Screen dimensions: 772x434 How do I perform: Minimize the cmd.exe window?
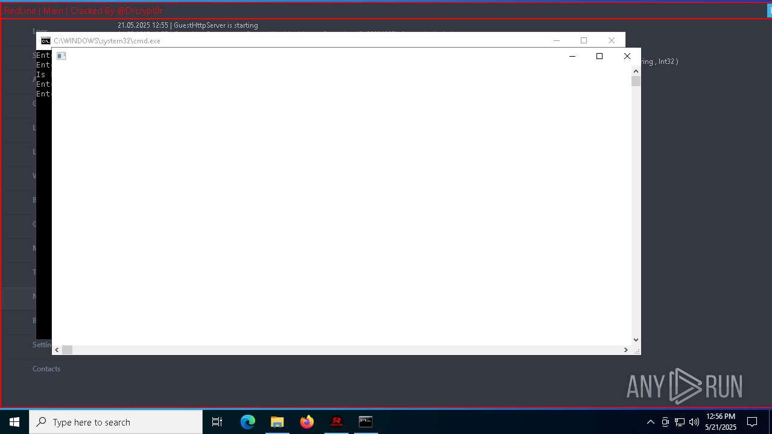click(557, 40)
